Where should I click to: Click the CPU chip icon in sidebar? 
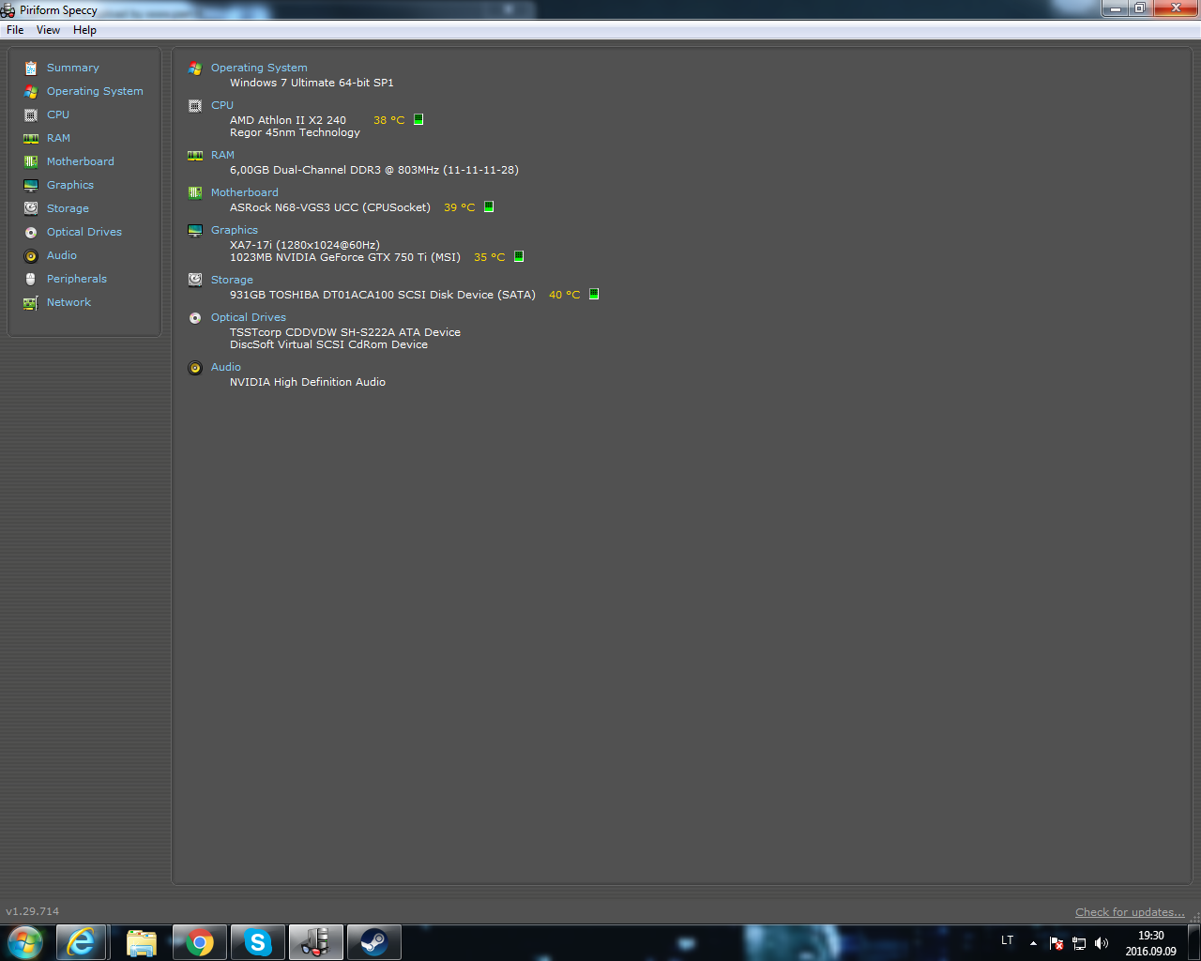[31, 114]
